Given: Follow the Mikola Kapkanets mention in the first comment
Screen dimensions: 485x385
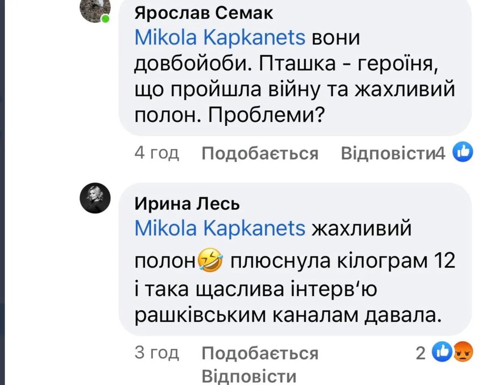Looking at the screenshot, I should click(x=220, y=38).
